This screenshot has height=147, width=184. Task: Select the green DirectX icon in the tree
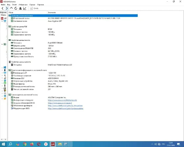(5, 83)
